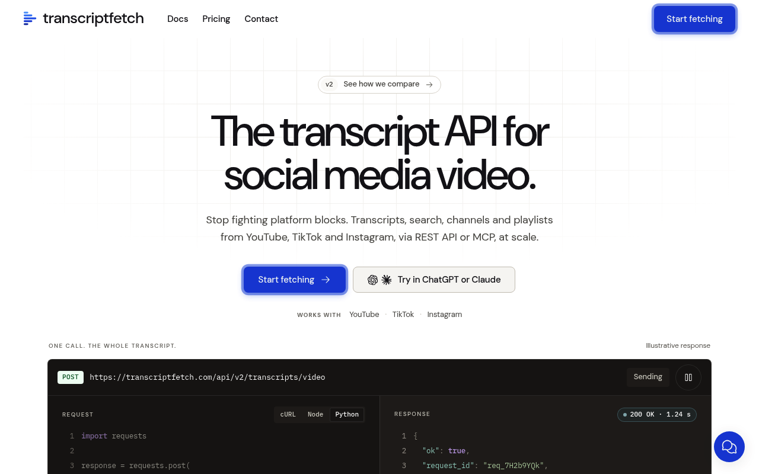Image resolution: width=759 pixels, height=474 pixels.
Task: Click the ChatGPT logo icon
Action: (372, 280)
